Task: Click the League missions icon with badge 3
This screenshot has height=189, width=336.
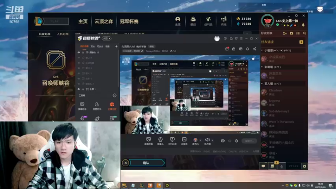Action: (x=273, y=165)
